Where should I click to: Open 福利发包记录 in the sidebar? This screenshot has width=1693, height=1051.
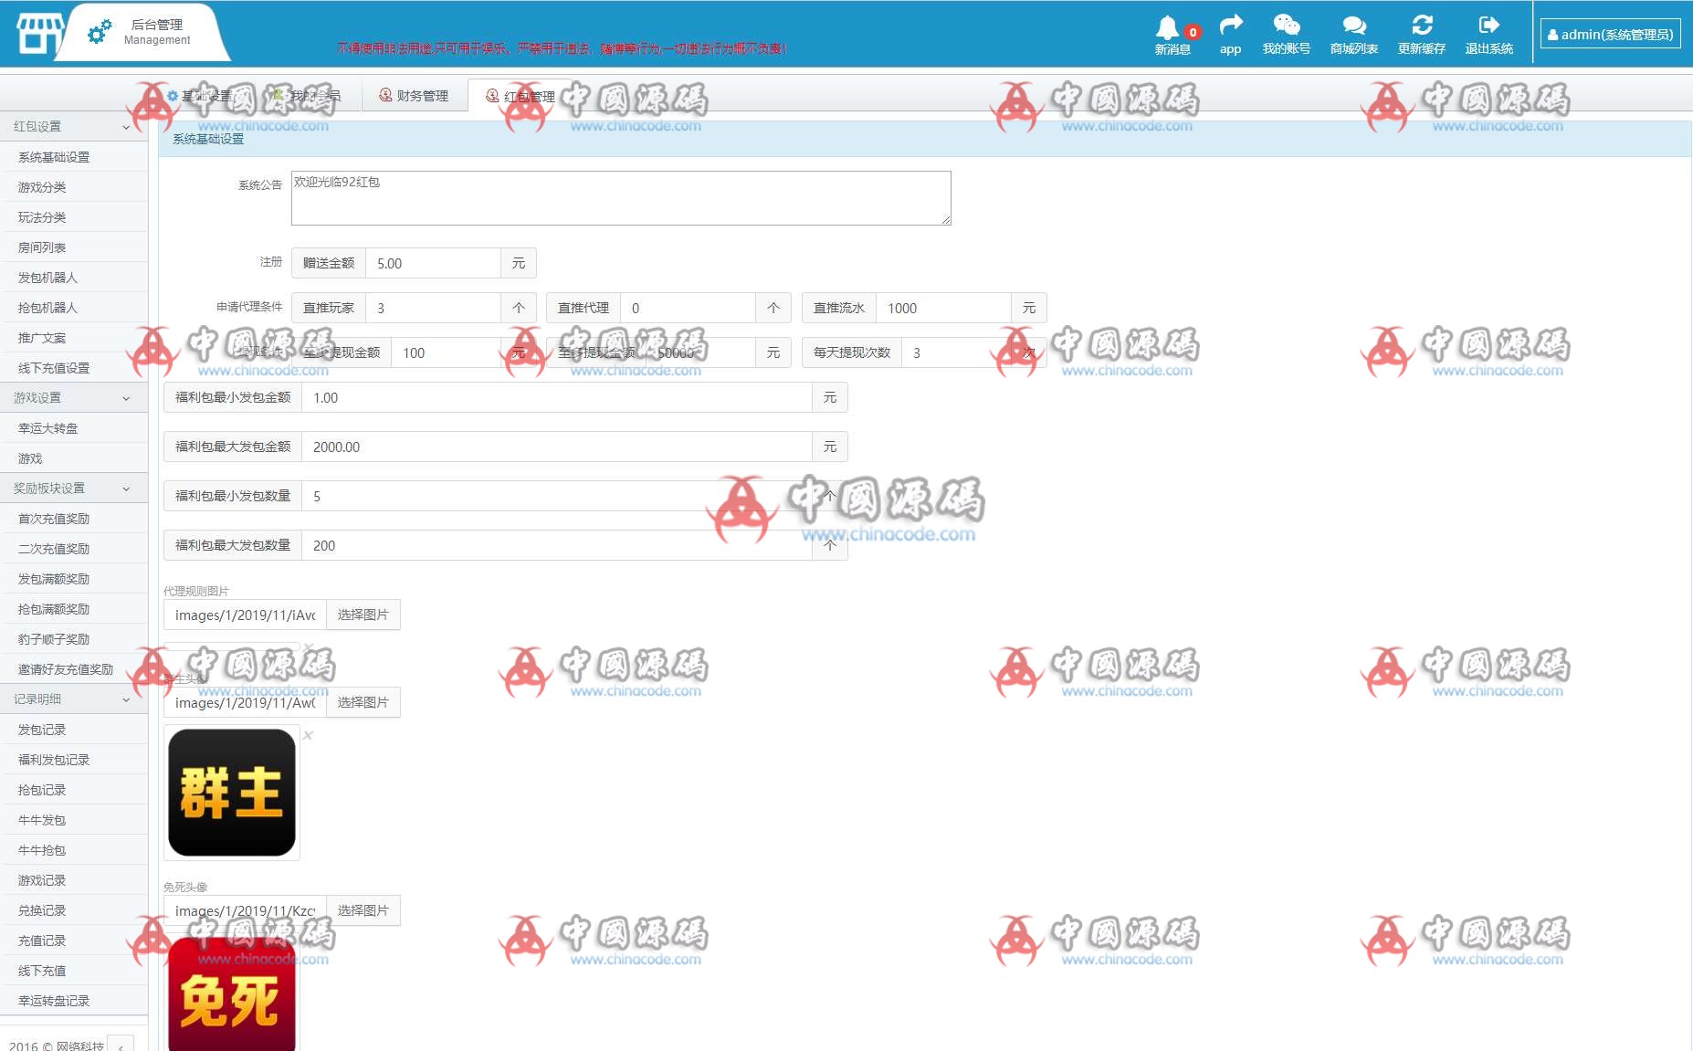74,760
